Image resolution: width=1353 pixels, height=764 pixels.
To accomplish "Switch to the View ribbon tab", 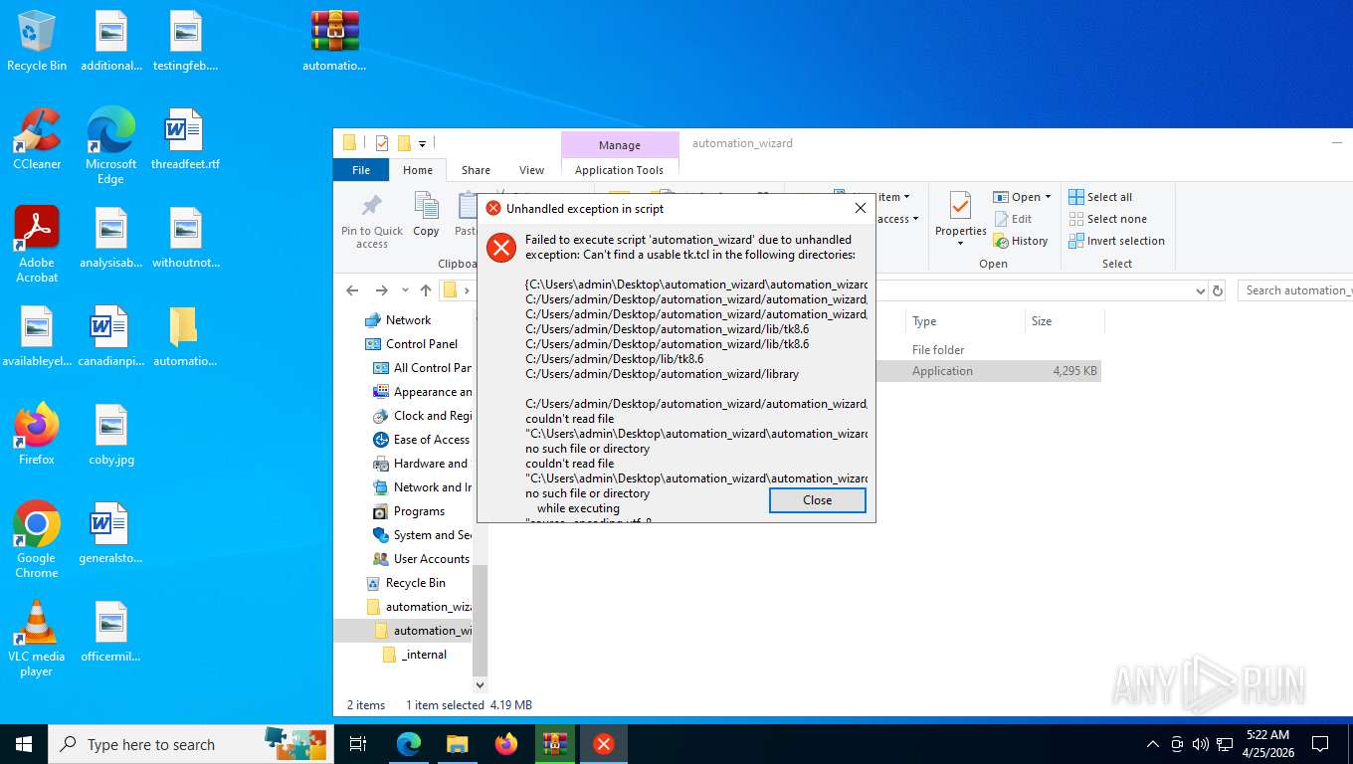I will click(532, 170).
